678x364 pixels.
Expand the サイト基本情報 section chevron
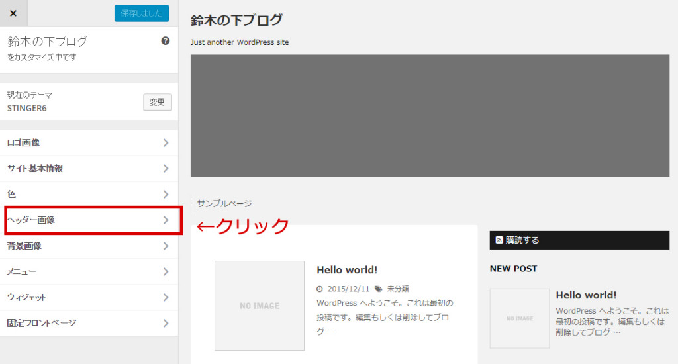(166, 169)
